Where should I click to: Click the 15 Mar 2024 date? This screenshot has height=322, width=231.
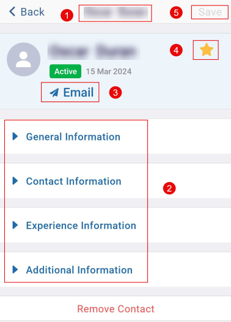109,71
